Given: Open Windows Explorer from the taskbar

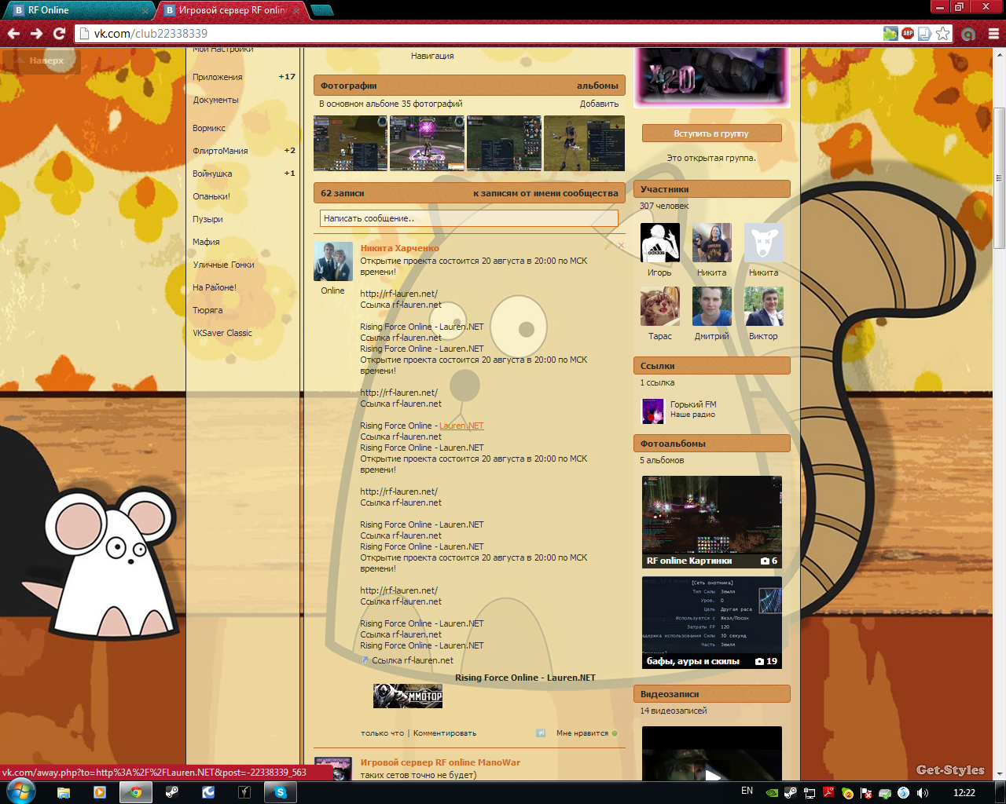Looking at the screenshot, I should point(64,792).
